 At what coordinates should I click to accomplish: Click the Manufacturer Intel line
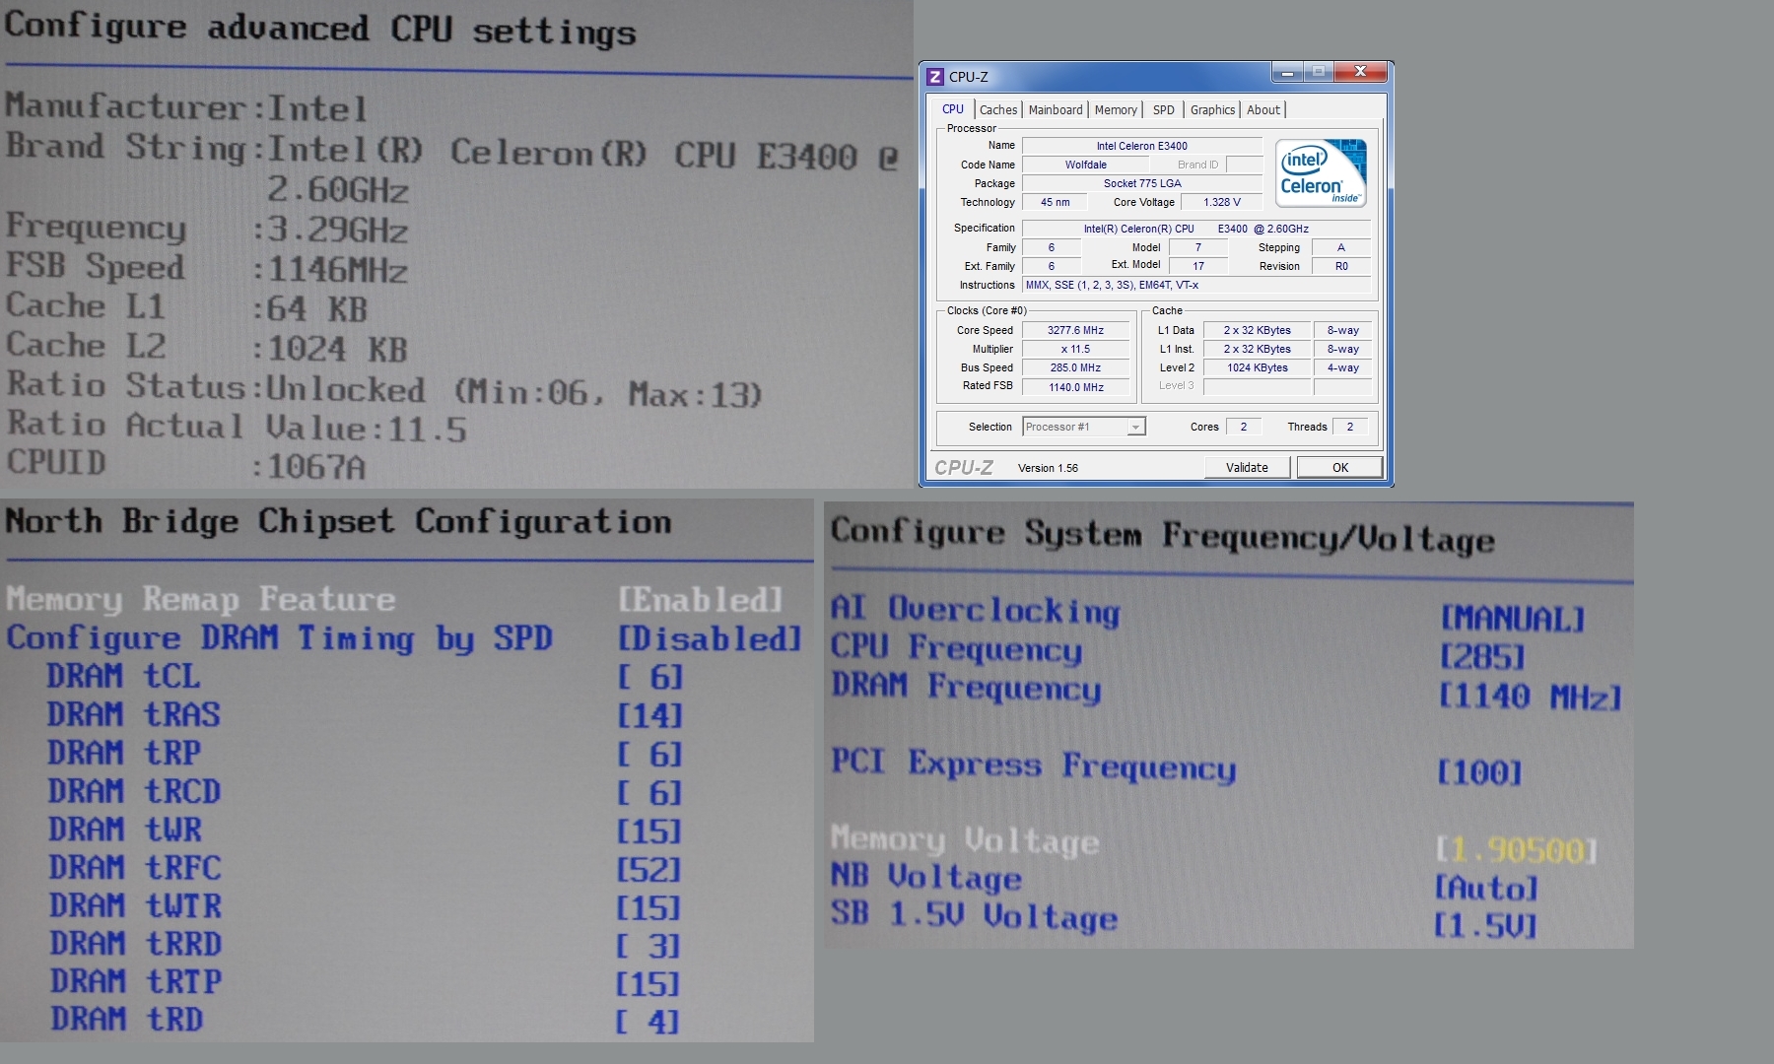pyautogui.click(x=186, y=106)
